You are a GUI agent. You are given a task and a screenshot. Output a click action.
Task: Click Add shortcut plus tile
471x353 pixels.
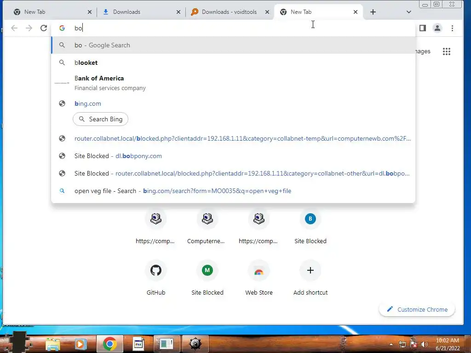(x=310, y=278)
